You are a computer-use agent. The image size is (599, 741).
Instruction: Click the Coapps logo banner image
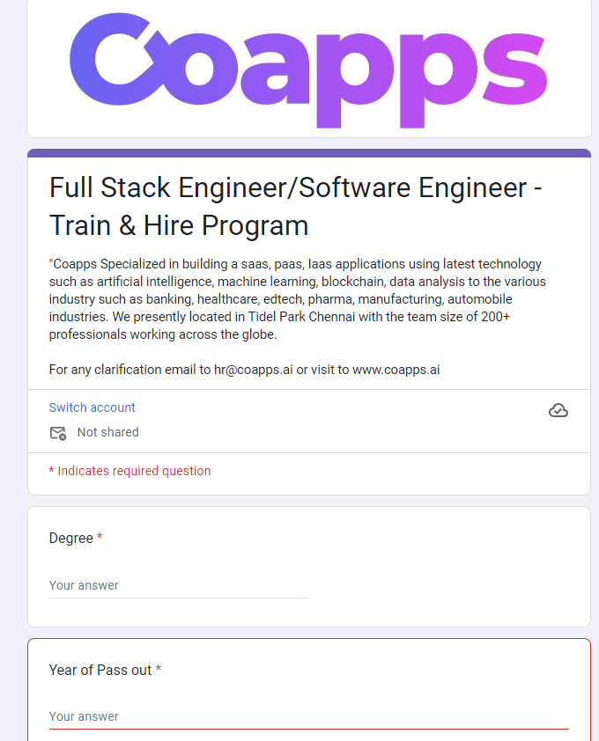tap(309, 69)
